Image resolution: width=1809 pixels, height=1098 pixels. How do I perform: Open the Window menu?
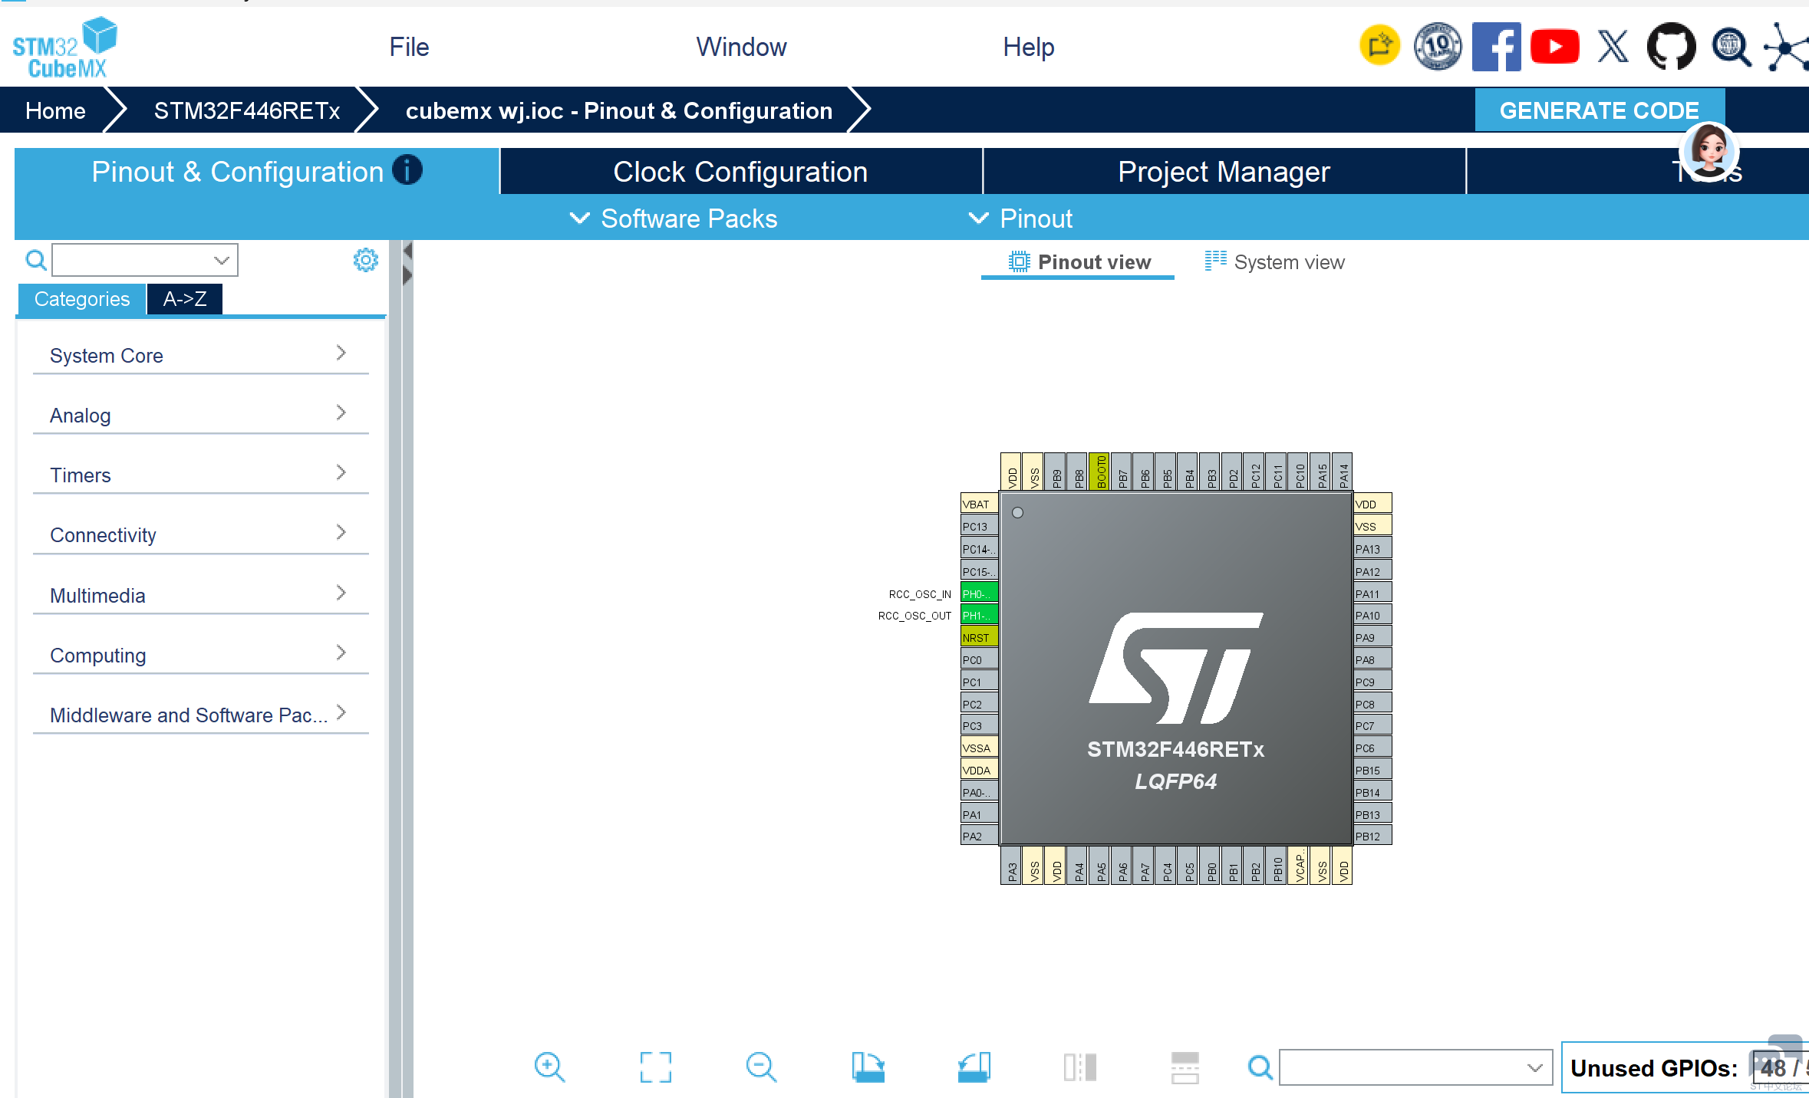pyautogui.click(x=741, y=47)
